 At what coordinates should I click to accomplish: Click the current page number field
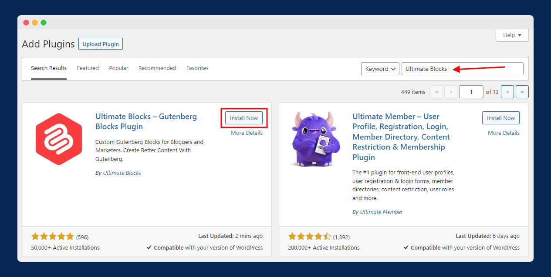(x=472, y=92)
